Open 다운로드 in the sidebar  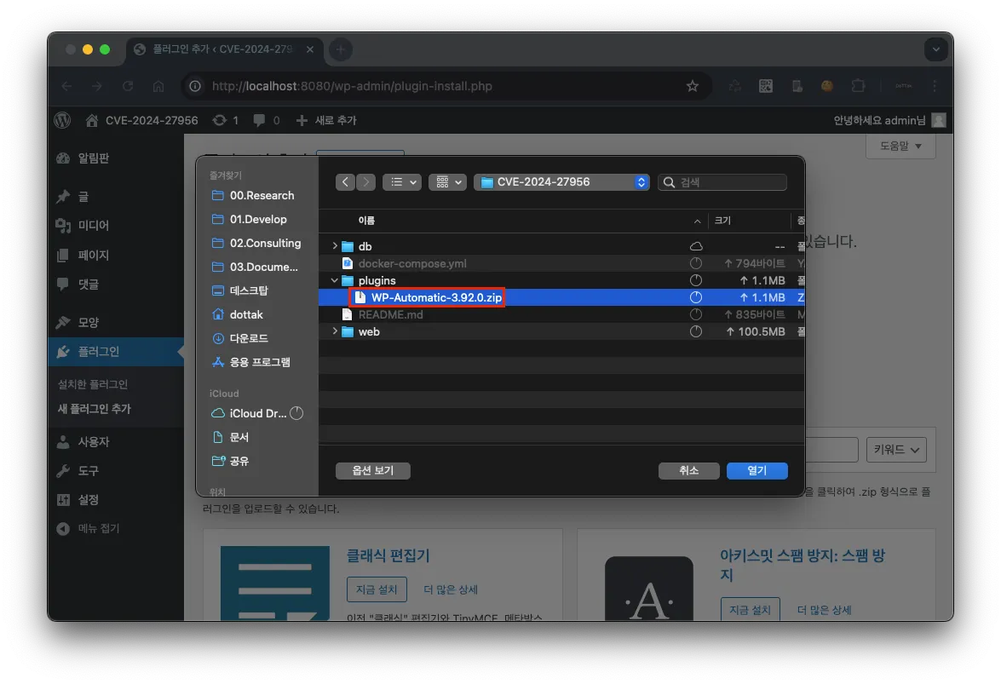[241, 338]
